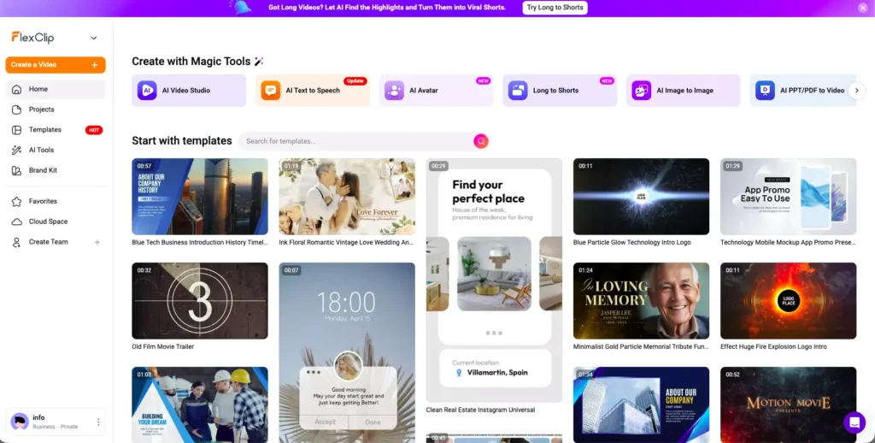Image resolution: width=875 pixels, height=443 pixels.
Task: Open Brand Kit in the sidebar
Action: click(56, 170)
